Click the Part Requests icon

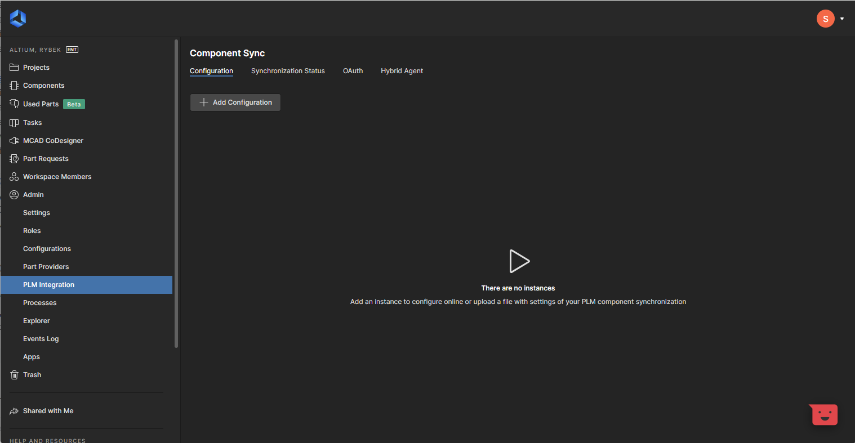click(14, 159)
